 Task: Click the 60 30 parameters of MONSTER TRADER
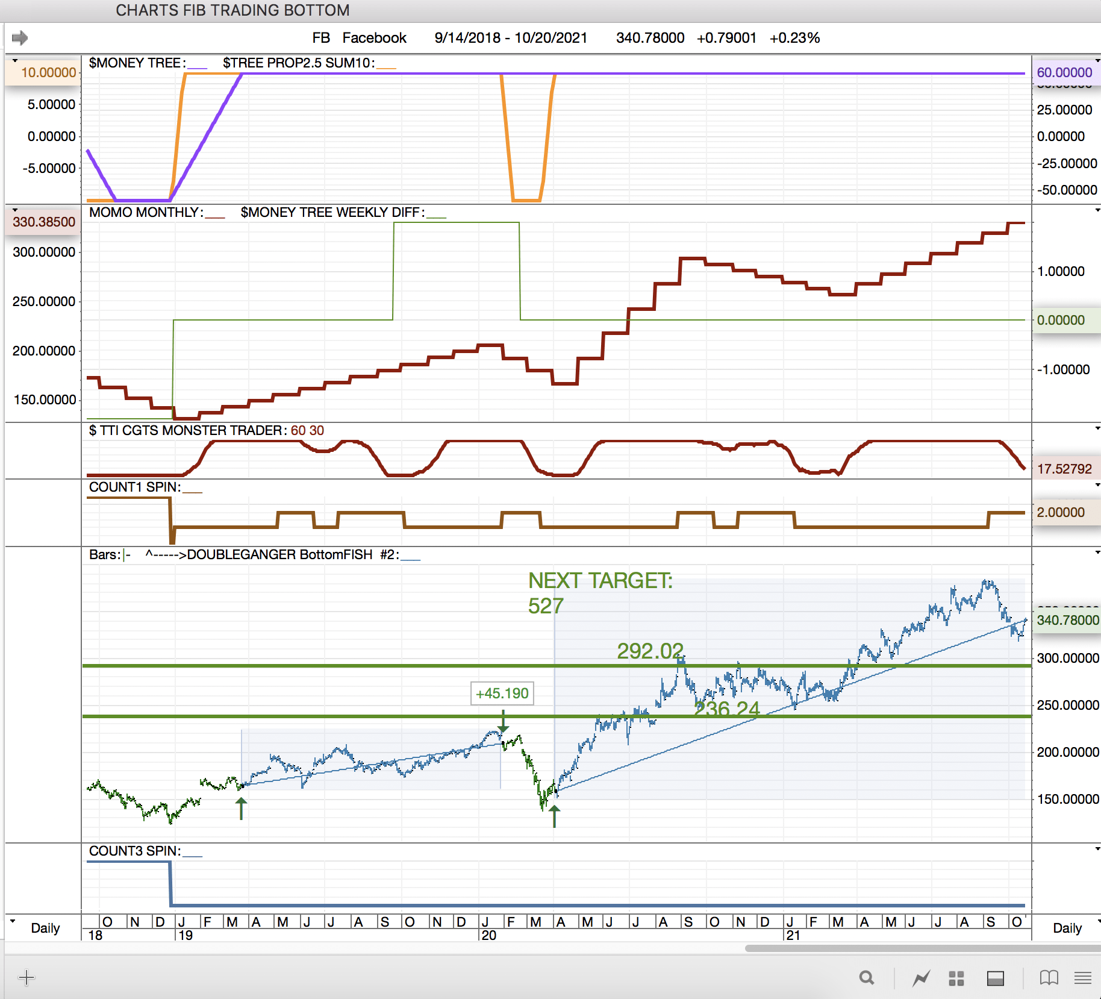click(x=307, y=430)
